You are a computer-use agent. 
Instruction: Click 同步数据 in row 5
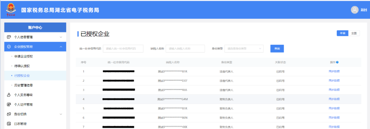click(334, 108)
